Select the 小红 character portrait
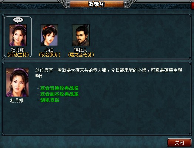The width and height of the screenshot is (194, 148). point(49,35)
